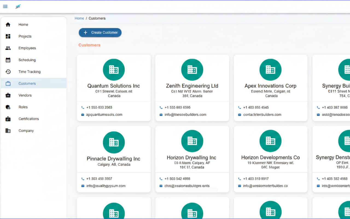
Task: Click the Scheduling calendar icon
Action: [8, 60]
